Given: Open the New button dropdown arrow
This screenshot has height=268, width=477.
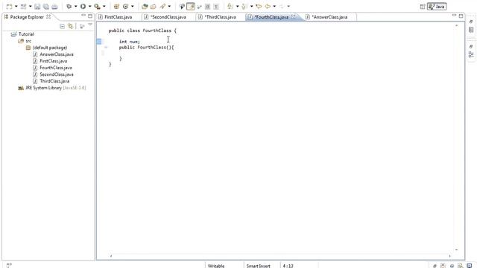Looking at the screenshot, I should tap(16, 7).
